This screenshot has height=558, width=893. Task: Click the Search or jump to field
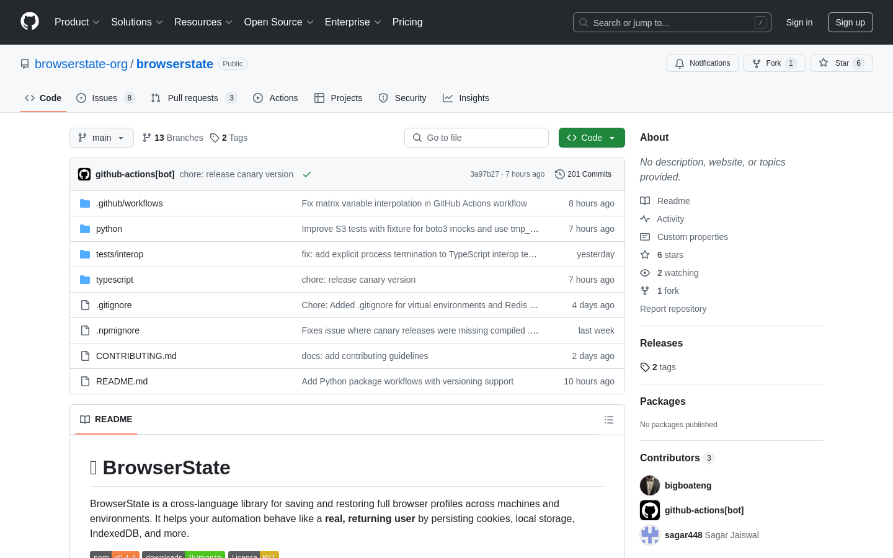672,22
